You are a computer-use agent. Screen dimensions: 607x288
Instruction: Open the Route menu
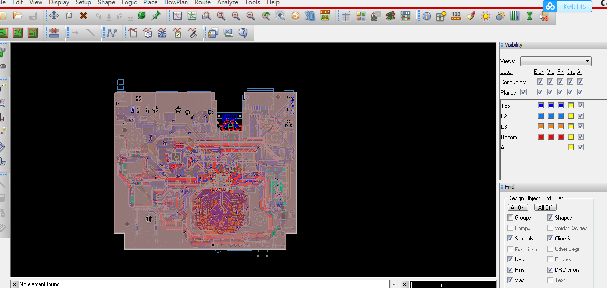(x=203, y=3)
